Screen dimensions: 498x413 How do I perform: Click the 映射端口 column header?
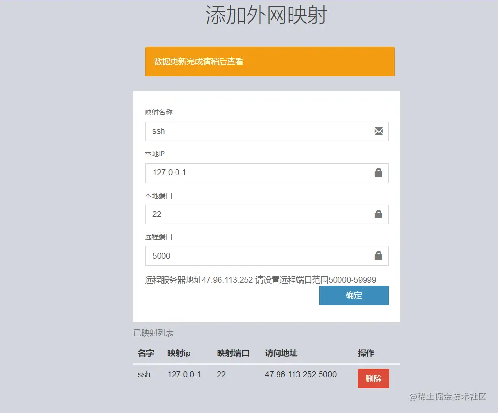pos(233,353)
